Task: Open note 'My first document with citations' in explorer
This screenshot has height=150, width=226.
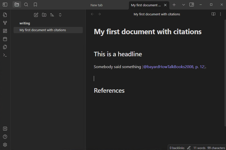Action: point(48,30)
